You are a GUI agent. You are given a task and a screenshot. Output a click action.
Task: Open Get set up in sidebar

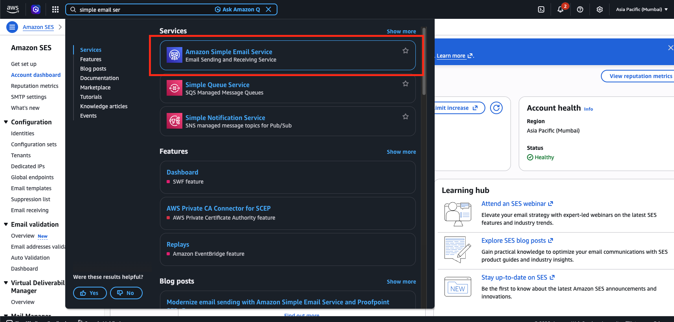(x=24, y=64)
